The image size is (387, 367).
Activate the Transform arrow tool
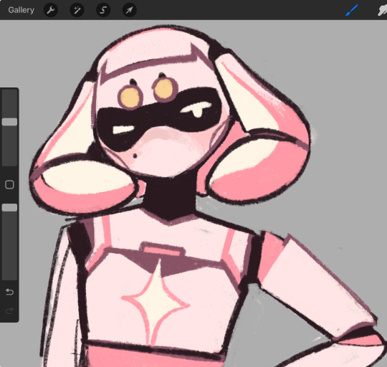[130, 10]
